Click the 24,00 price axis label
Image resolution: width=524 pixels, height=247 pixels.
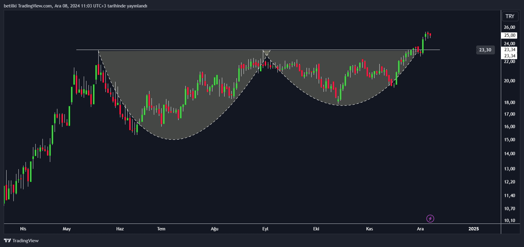pos(509,44)
